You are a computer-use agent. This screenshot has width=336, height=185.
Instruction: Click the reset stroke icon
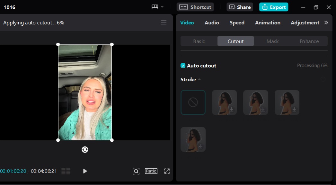323,80
